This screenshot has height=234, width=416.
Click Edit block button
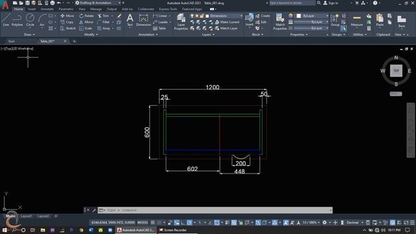[x=261, y=22]
